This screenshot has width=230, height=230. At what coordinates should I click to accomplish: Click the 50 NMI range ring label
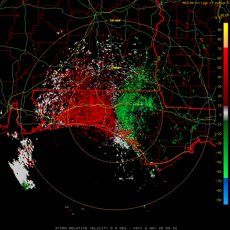pos(115,68)
